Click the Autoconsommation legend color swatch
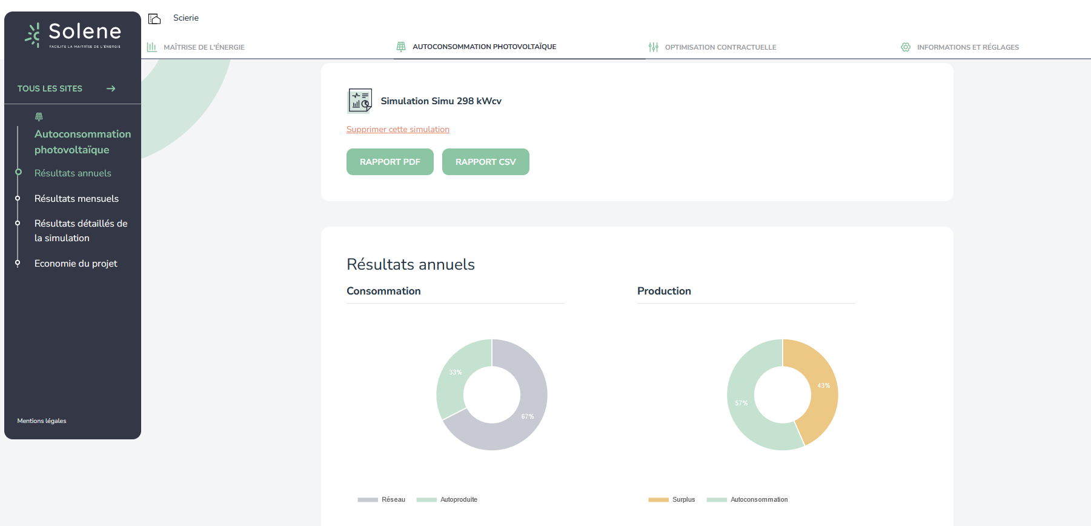 (x=717, y=500)
